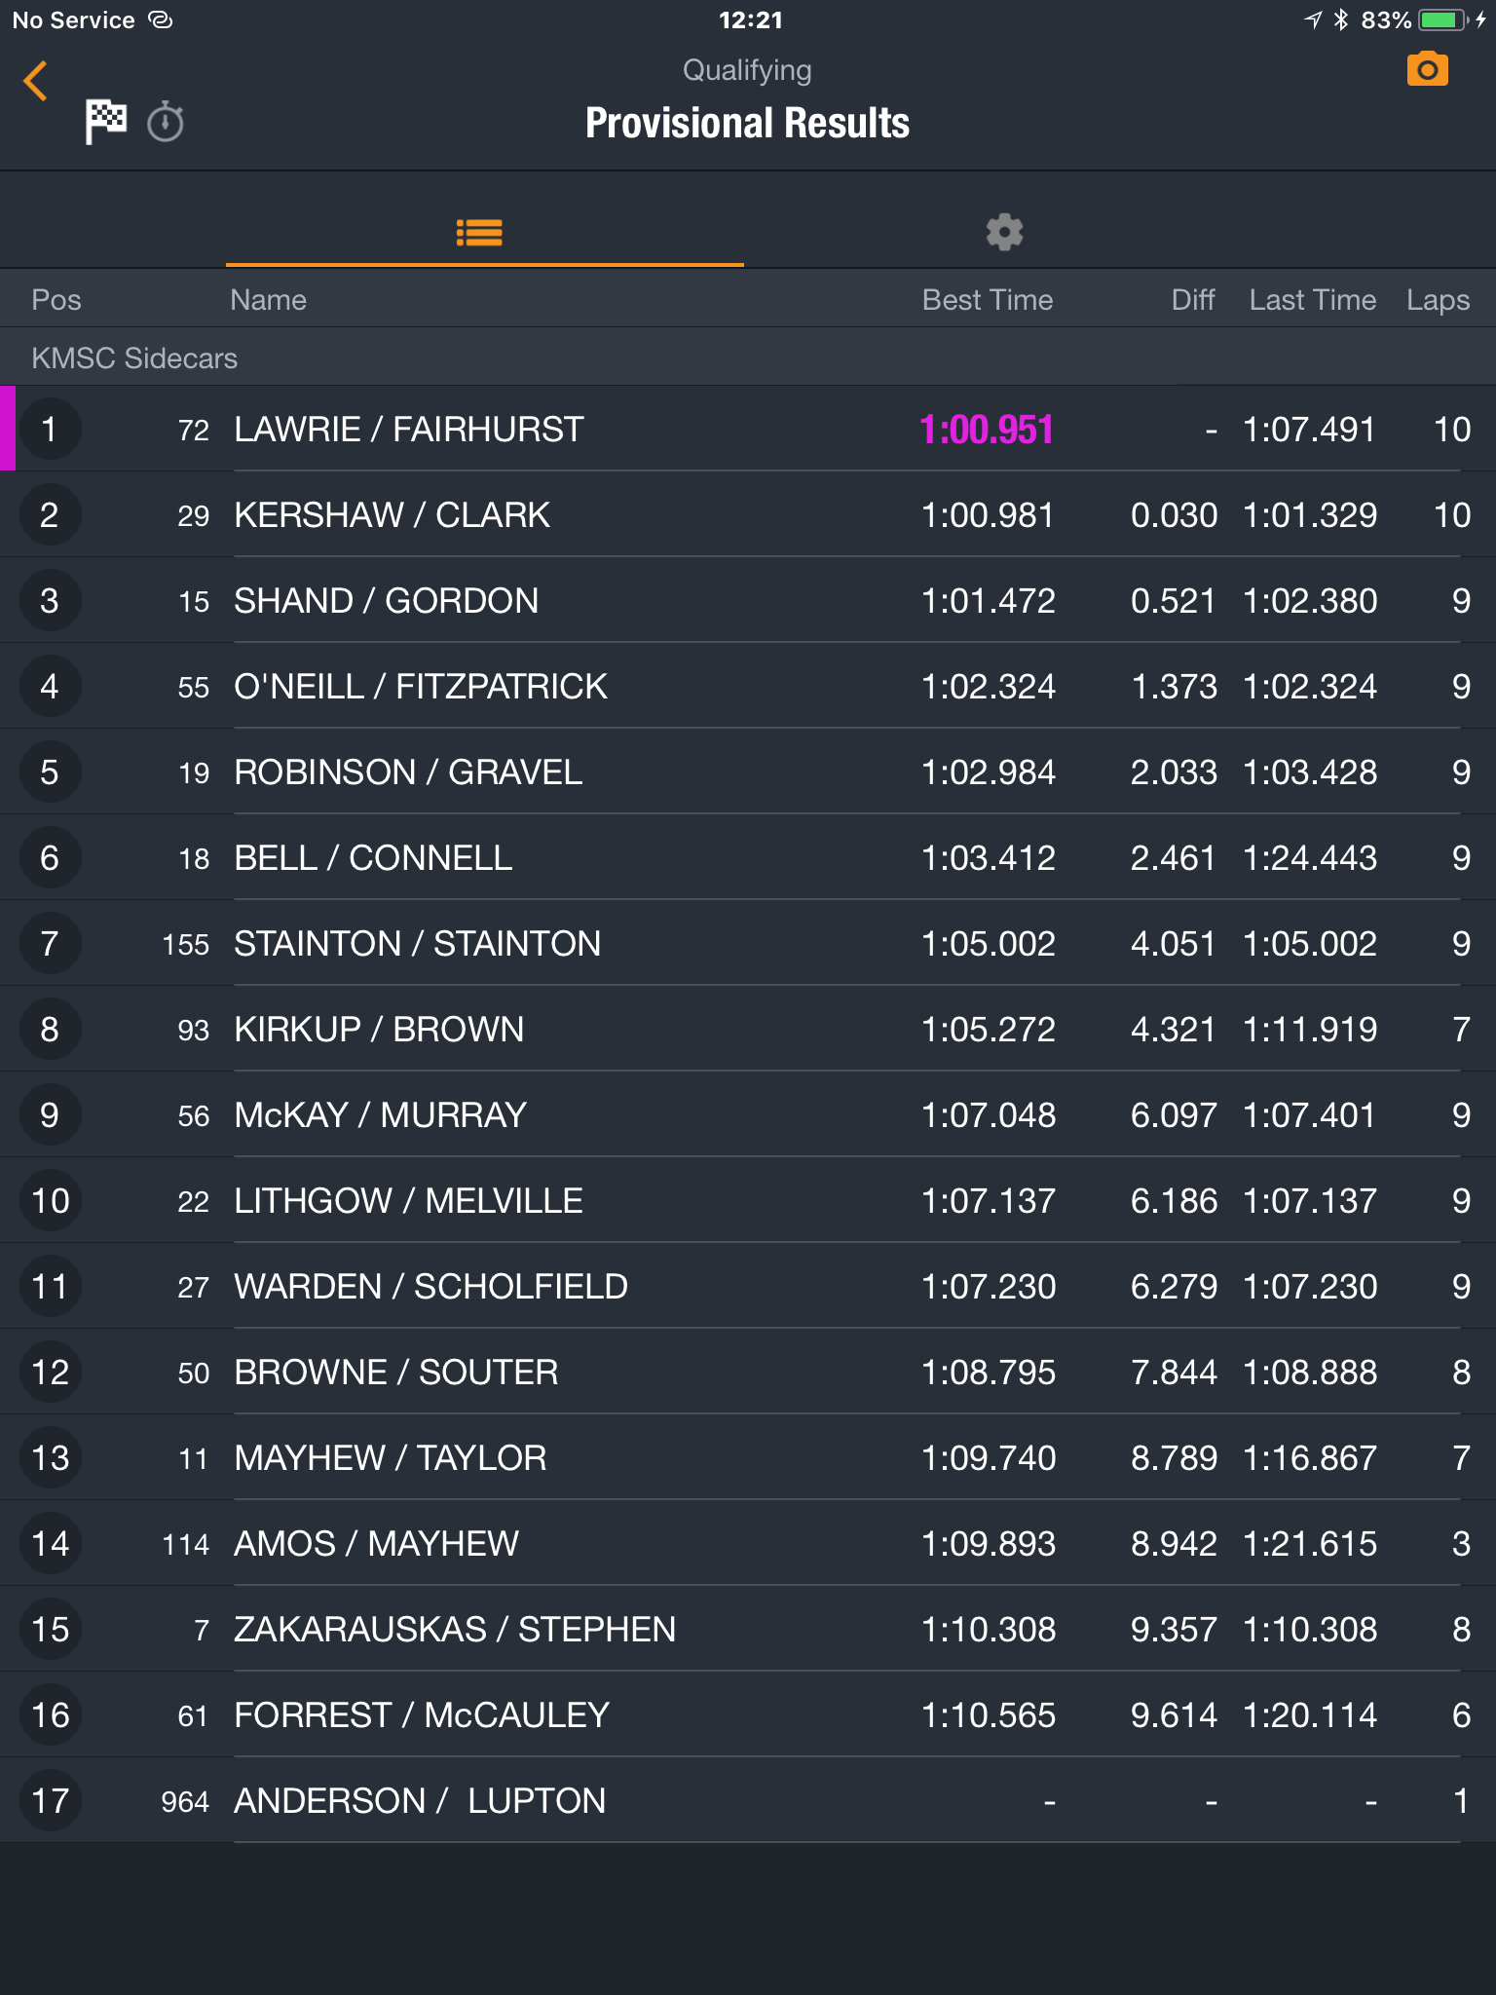Select the battery indicator in status bar

tap(1443, 19)
